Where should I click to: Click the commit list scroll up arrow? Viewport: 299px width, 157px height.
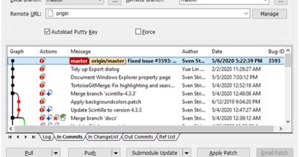click(288, 50)
